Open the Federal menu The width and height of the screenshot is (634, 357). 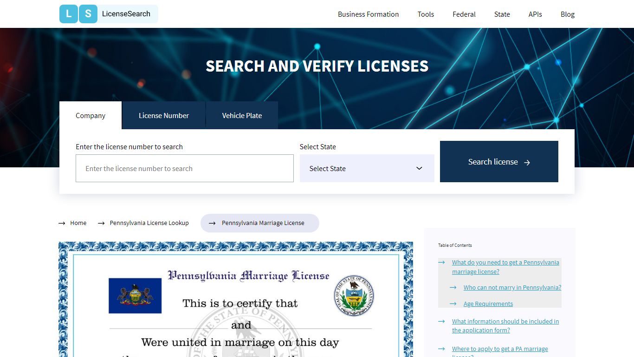464,14
